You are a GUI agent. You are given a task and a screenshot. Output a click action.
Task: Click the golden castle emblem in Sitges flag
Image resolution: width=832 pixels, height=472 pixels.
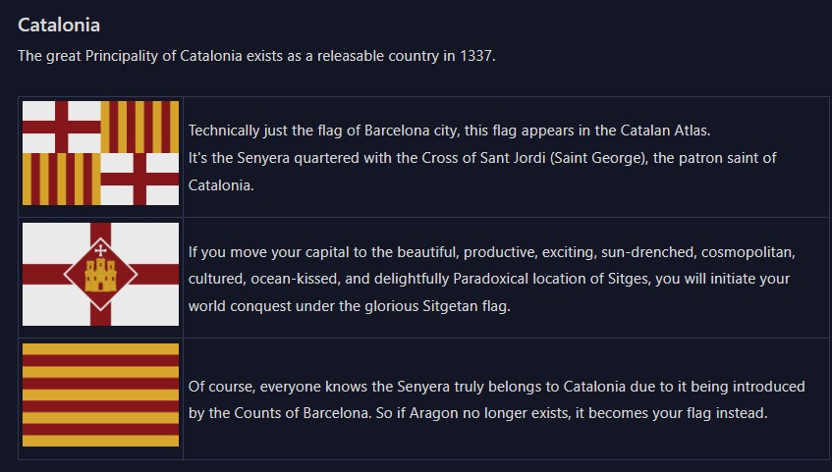coord(100,275)
